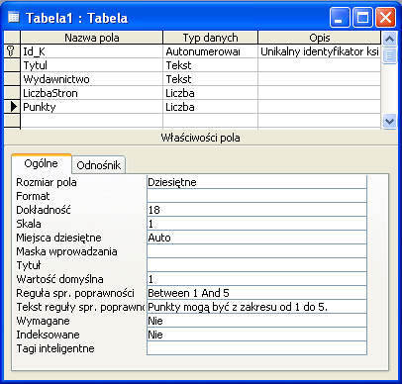The width and height of the screenshot is (402, 384).
Task: Click the empty description cell for Punkty
Action: [320, 107]
